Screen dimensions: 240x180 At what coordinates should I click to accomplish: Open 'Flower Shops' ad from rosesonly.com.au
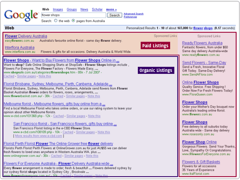195,122
